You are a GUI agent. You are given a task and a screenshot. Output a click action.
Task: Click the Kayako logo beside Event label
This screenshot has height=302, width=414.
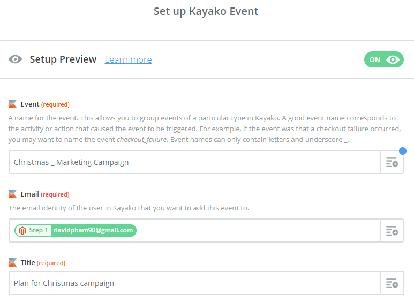click(13, 104)
